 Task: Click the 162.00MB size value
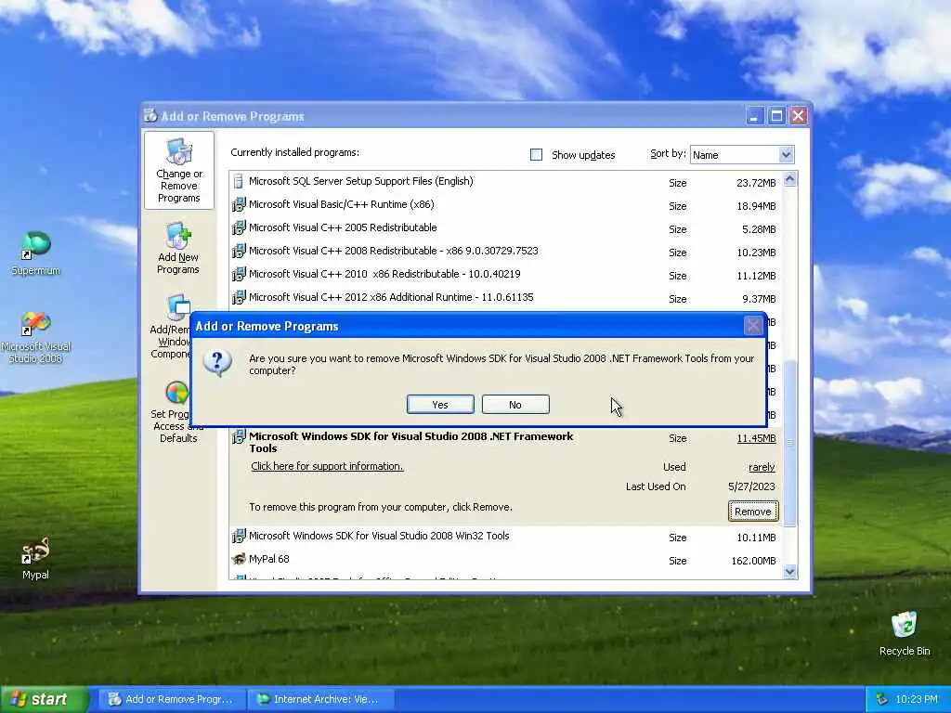[x=753, y=561]
